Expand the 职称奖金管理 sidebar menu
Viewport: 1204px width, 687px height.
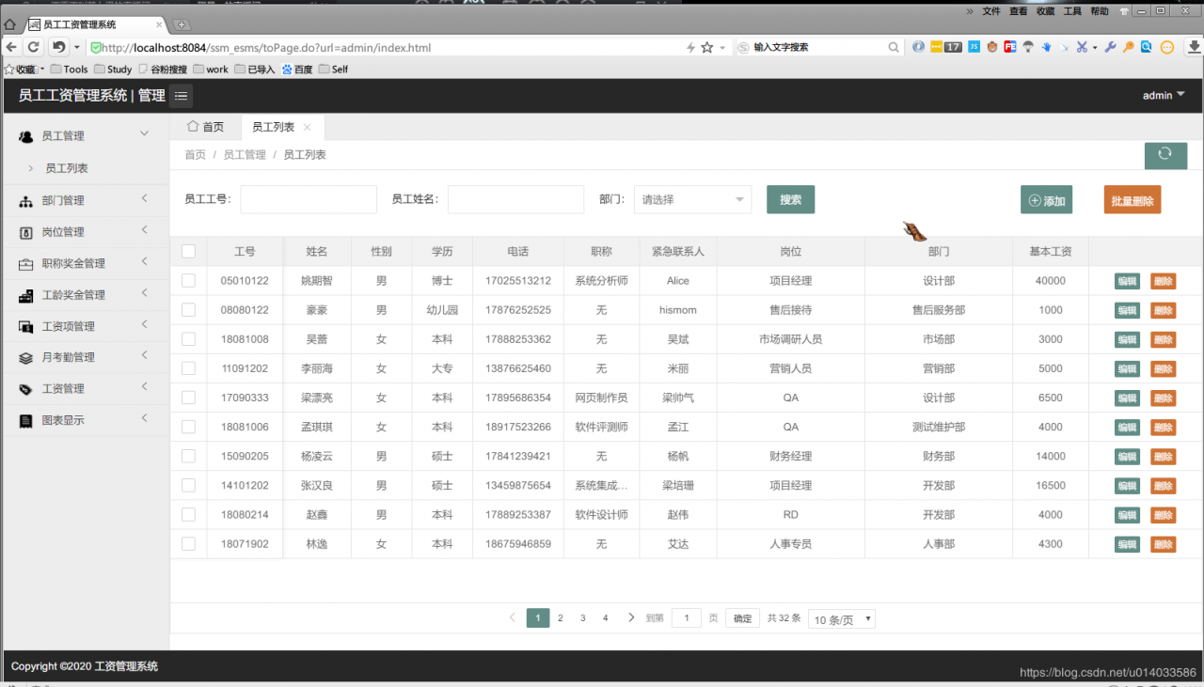click(144, 261)
